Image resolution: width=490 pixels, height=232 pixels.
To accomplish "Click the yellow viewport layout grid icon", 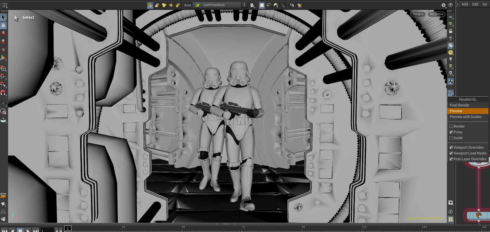I will 451,220.
